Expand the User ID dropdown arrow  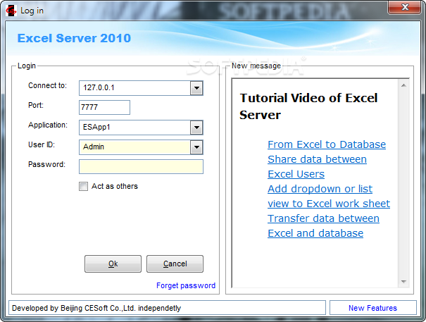(196, 147)
